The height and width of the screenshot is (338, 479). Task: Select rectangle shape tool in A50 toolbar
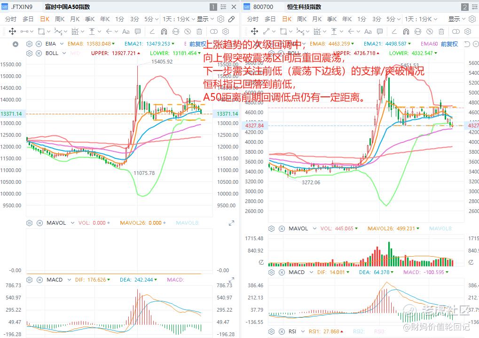tap(41, 31)
